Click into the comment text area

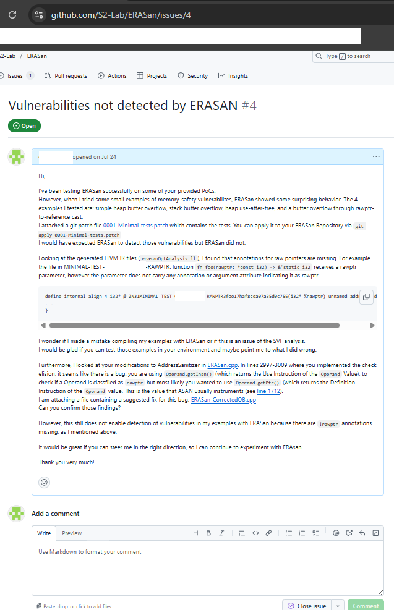click(x=207, y=567)
